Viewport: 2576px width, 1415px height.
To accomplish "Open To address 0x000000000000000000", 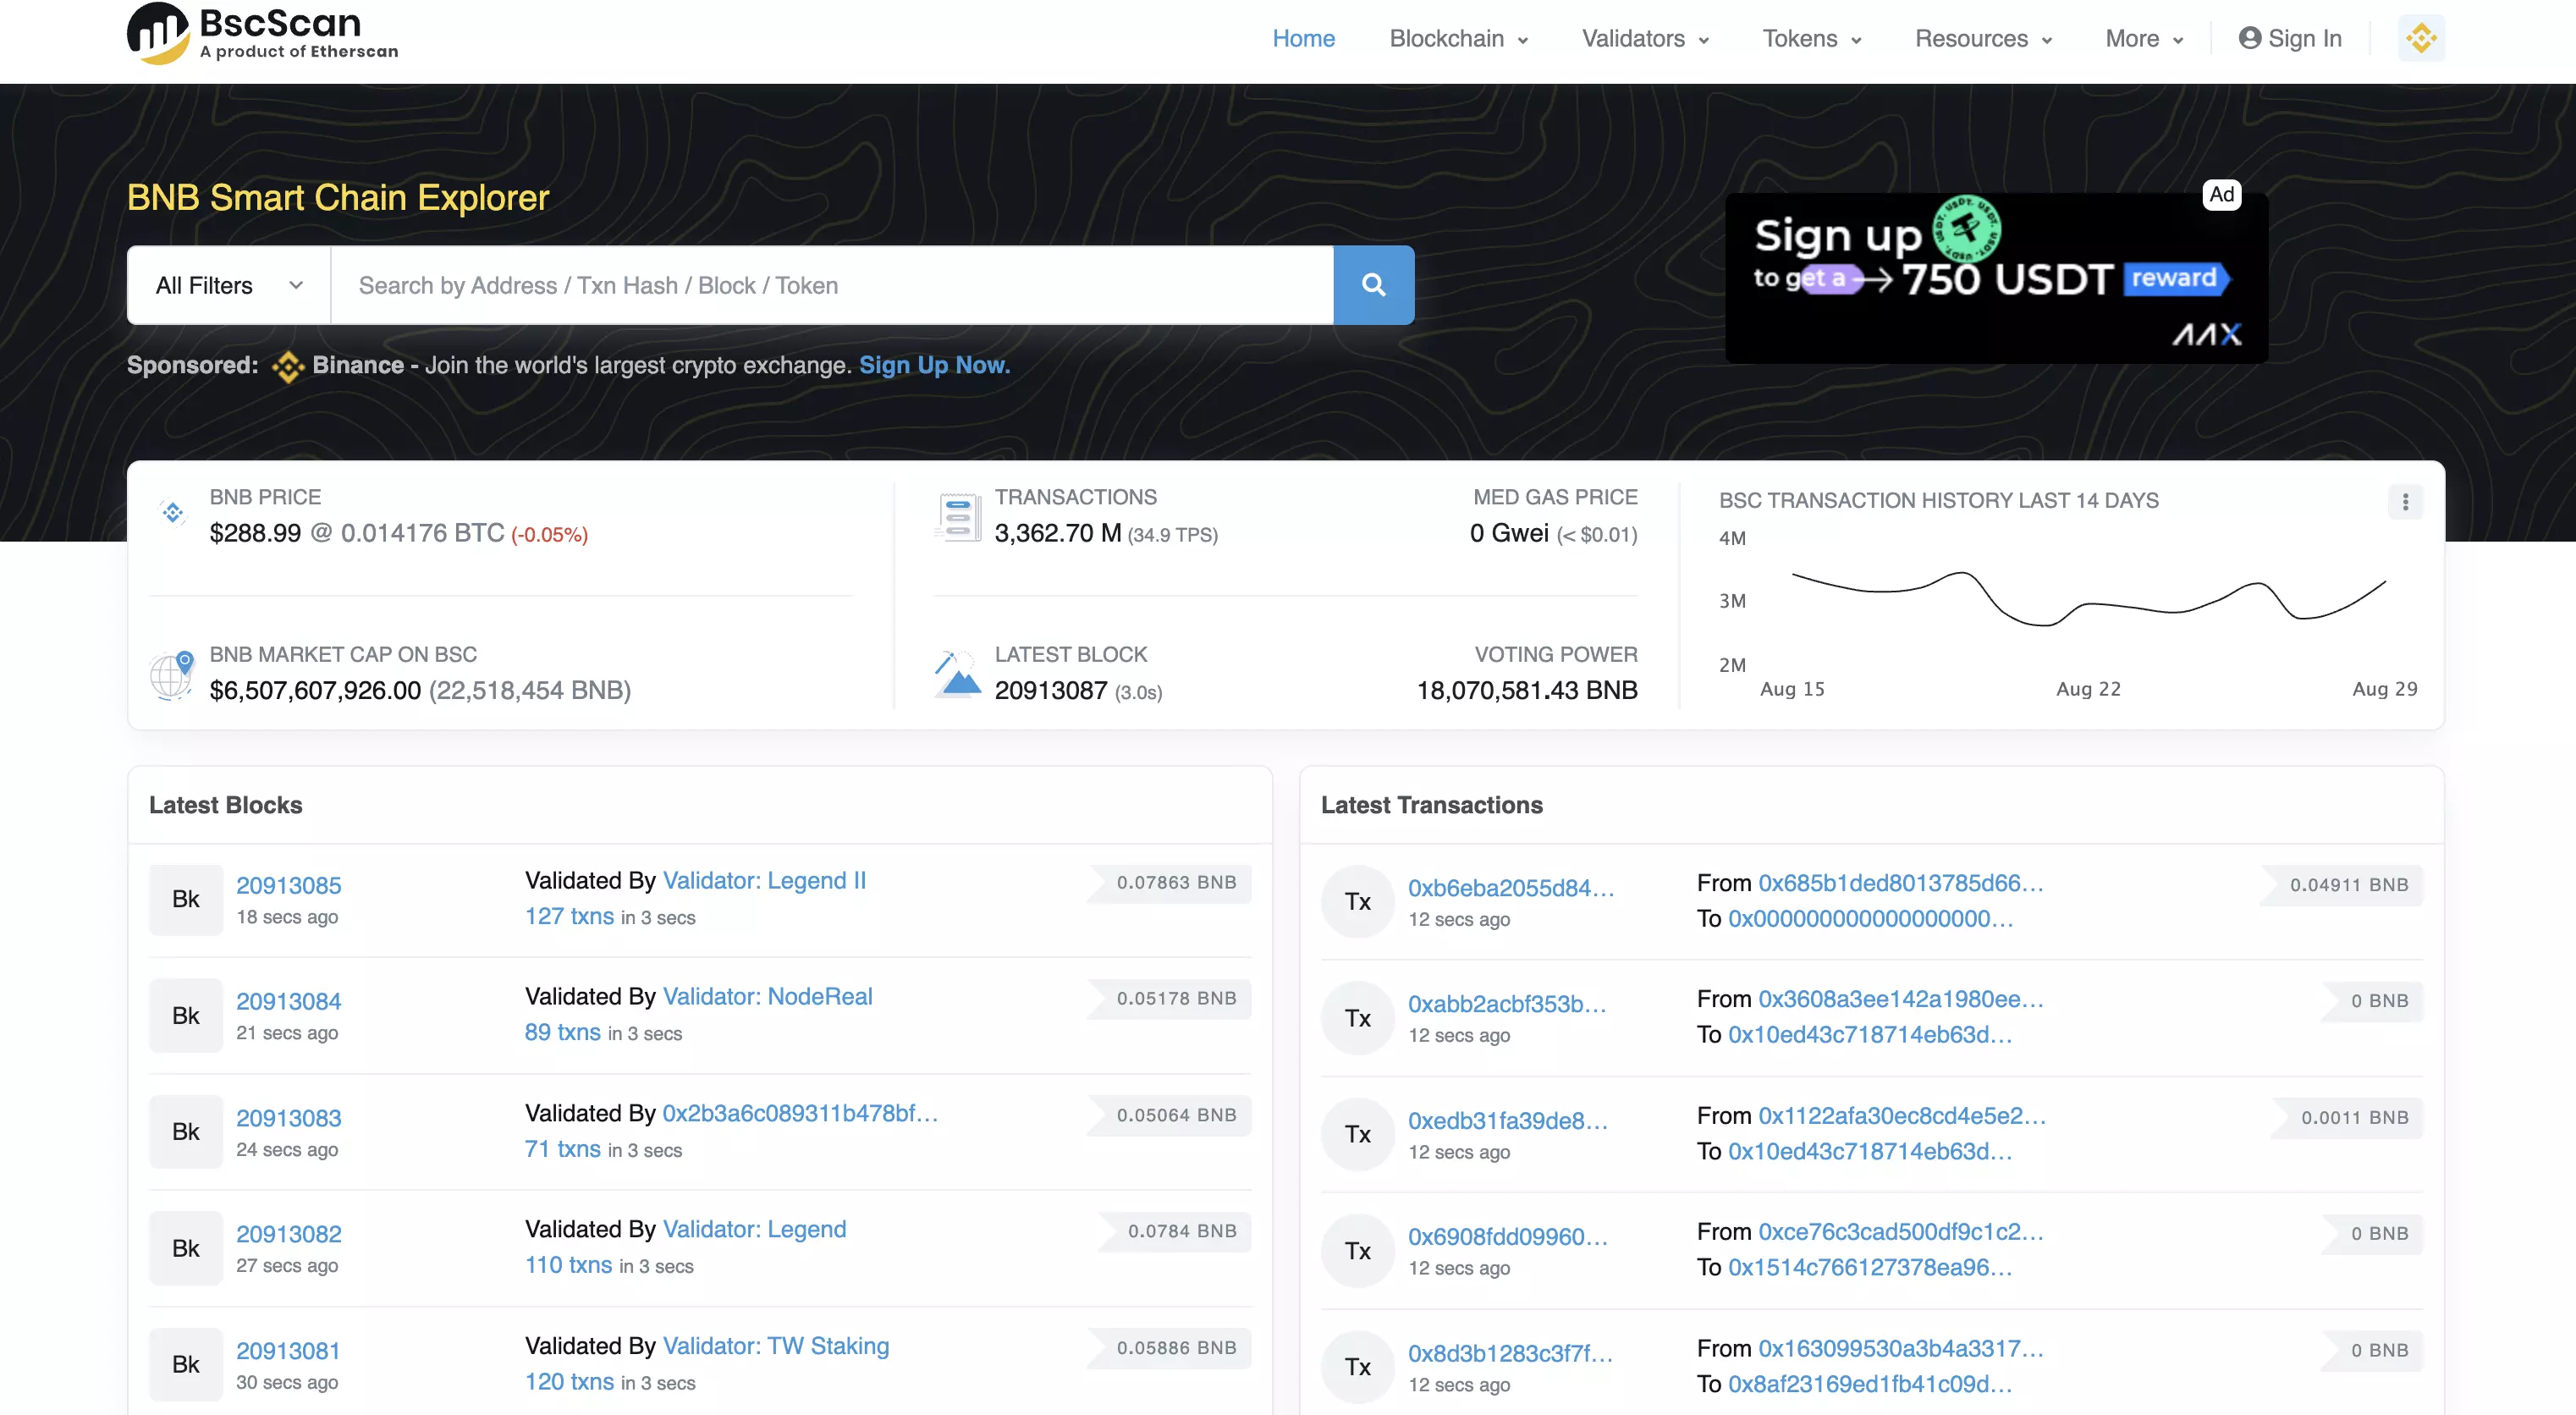I will 1871,919.
